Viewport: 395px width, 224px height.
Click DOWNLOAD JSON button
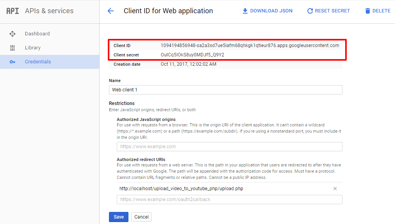click(x=267, y=11)
